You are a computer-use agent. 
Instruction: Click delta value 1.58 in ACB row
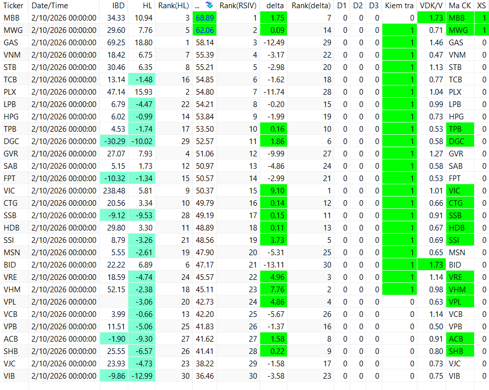(274, 339)
